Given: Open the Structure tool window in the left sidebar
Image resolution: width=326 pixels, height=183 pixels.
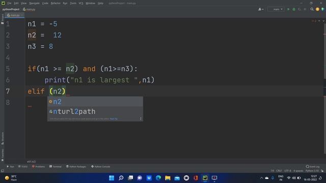Looking at the screenshot, I should [x=2, y=138].
